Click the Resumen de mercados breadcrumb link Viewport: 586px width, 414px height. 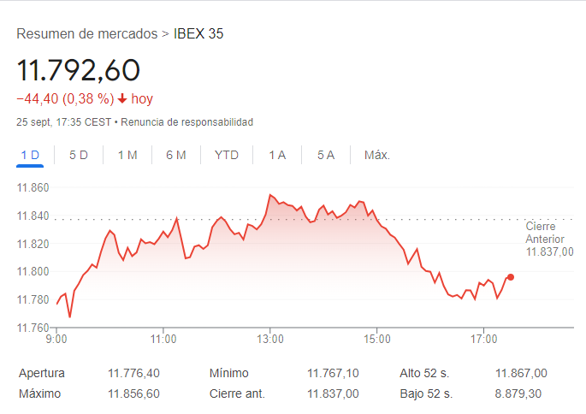click(x=86, y=34)
